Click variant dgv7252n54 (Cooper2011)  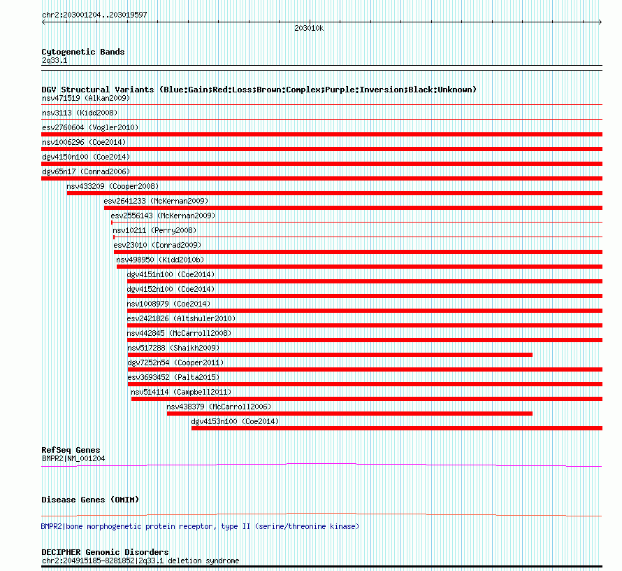point(175,362)
